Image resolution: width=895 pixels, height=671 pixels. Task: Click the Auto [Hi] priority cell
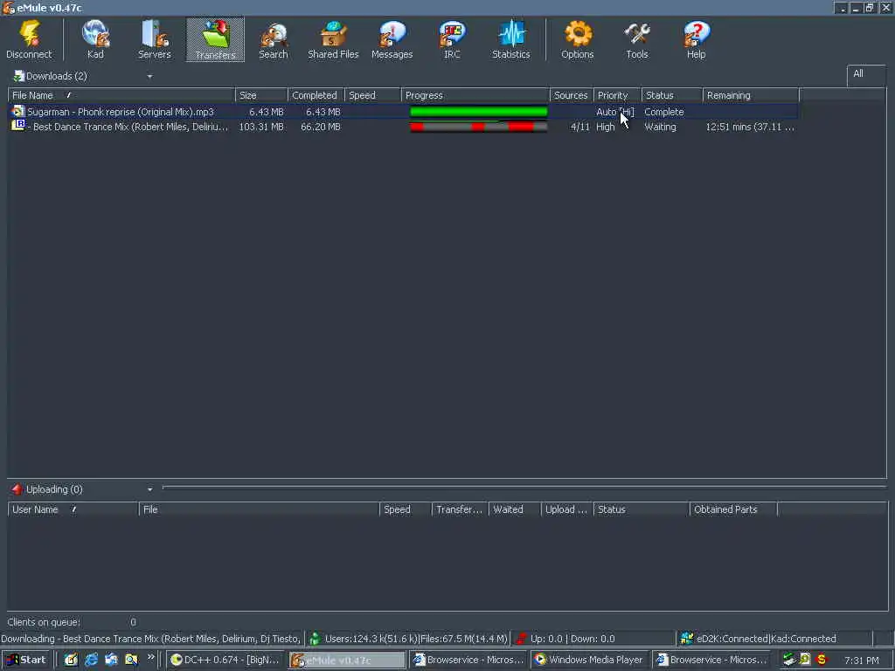click(614, 112)
